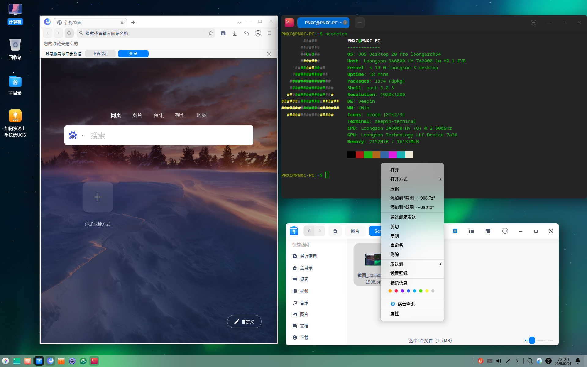Viewport: 587px width, 367px height.
Task: Switch file manager to list view
Action: click(x=471, y=231)
